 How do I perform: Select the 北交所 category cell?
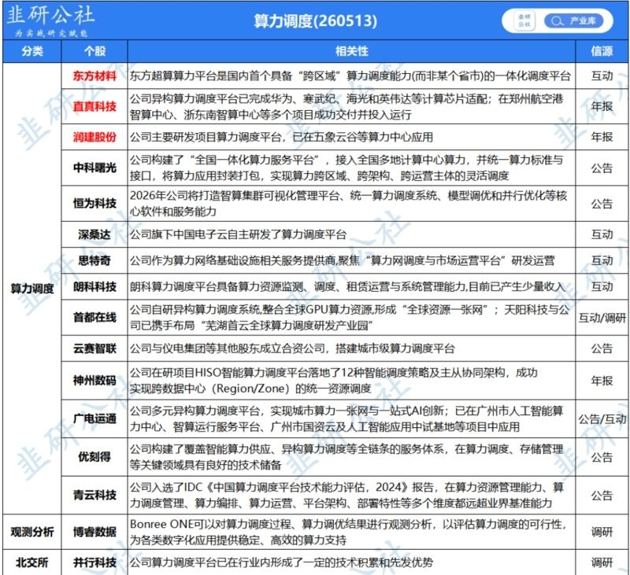(32, 562)
